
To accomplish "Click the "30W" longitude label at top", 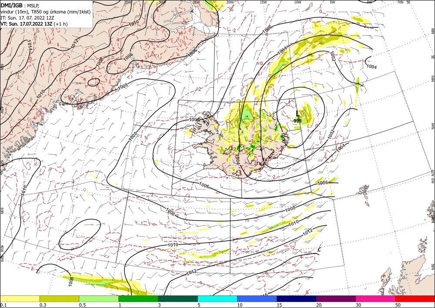I will tap(162, 2).
